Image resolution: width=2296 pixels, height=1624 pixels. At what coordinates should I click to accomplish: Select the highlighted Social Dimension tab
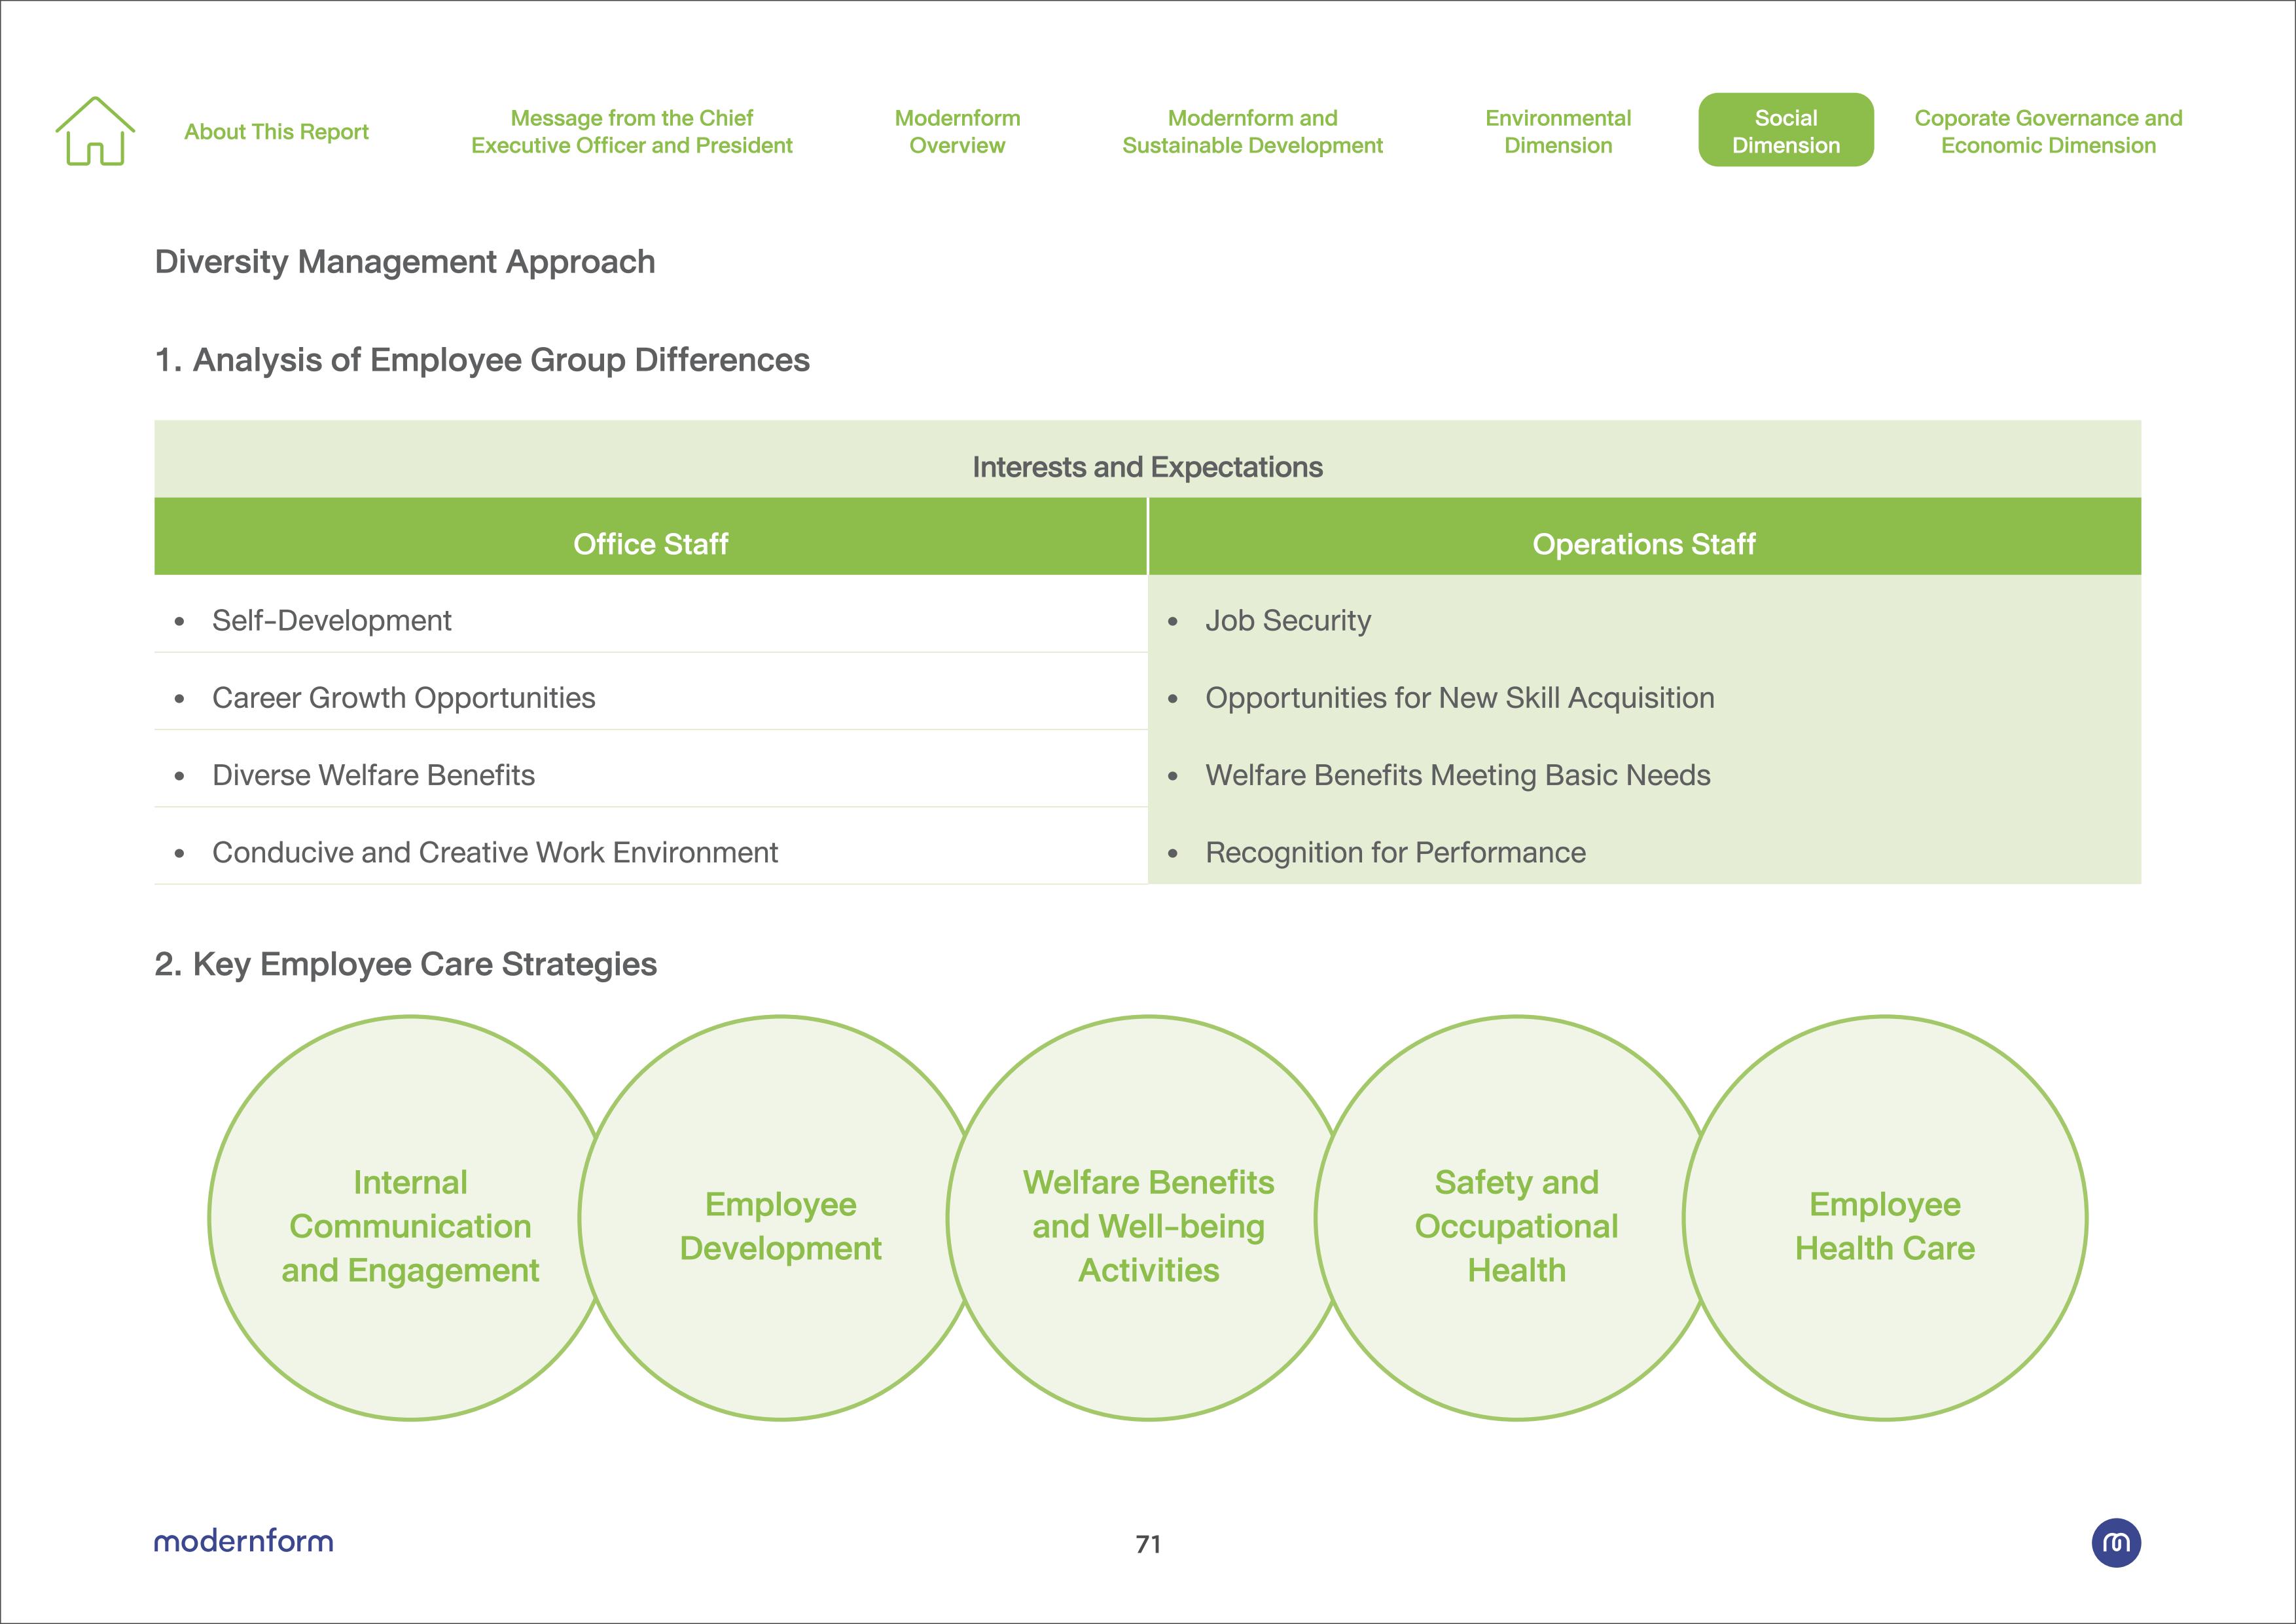pos(1785,131)
